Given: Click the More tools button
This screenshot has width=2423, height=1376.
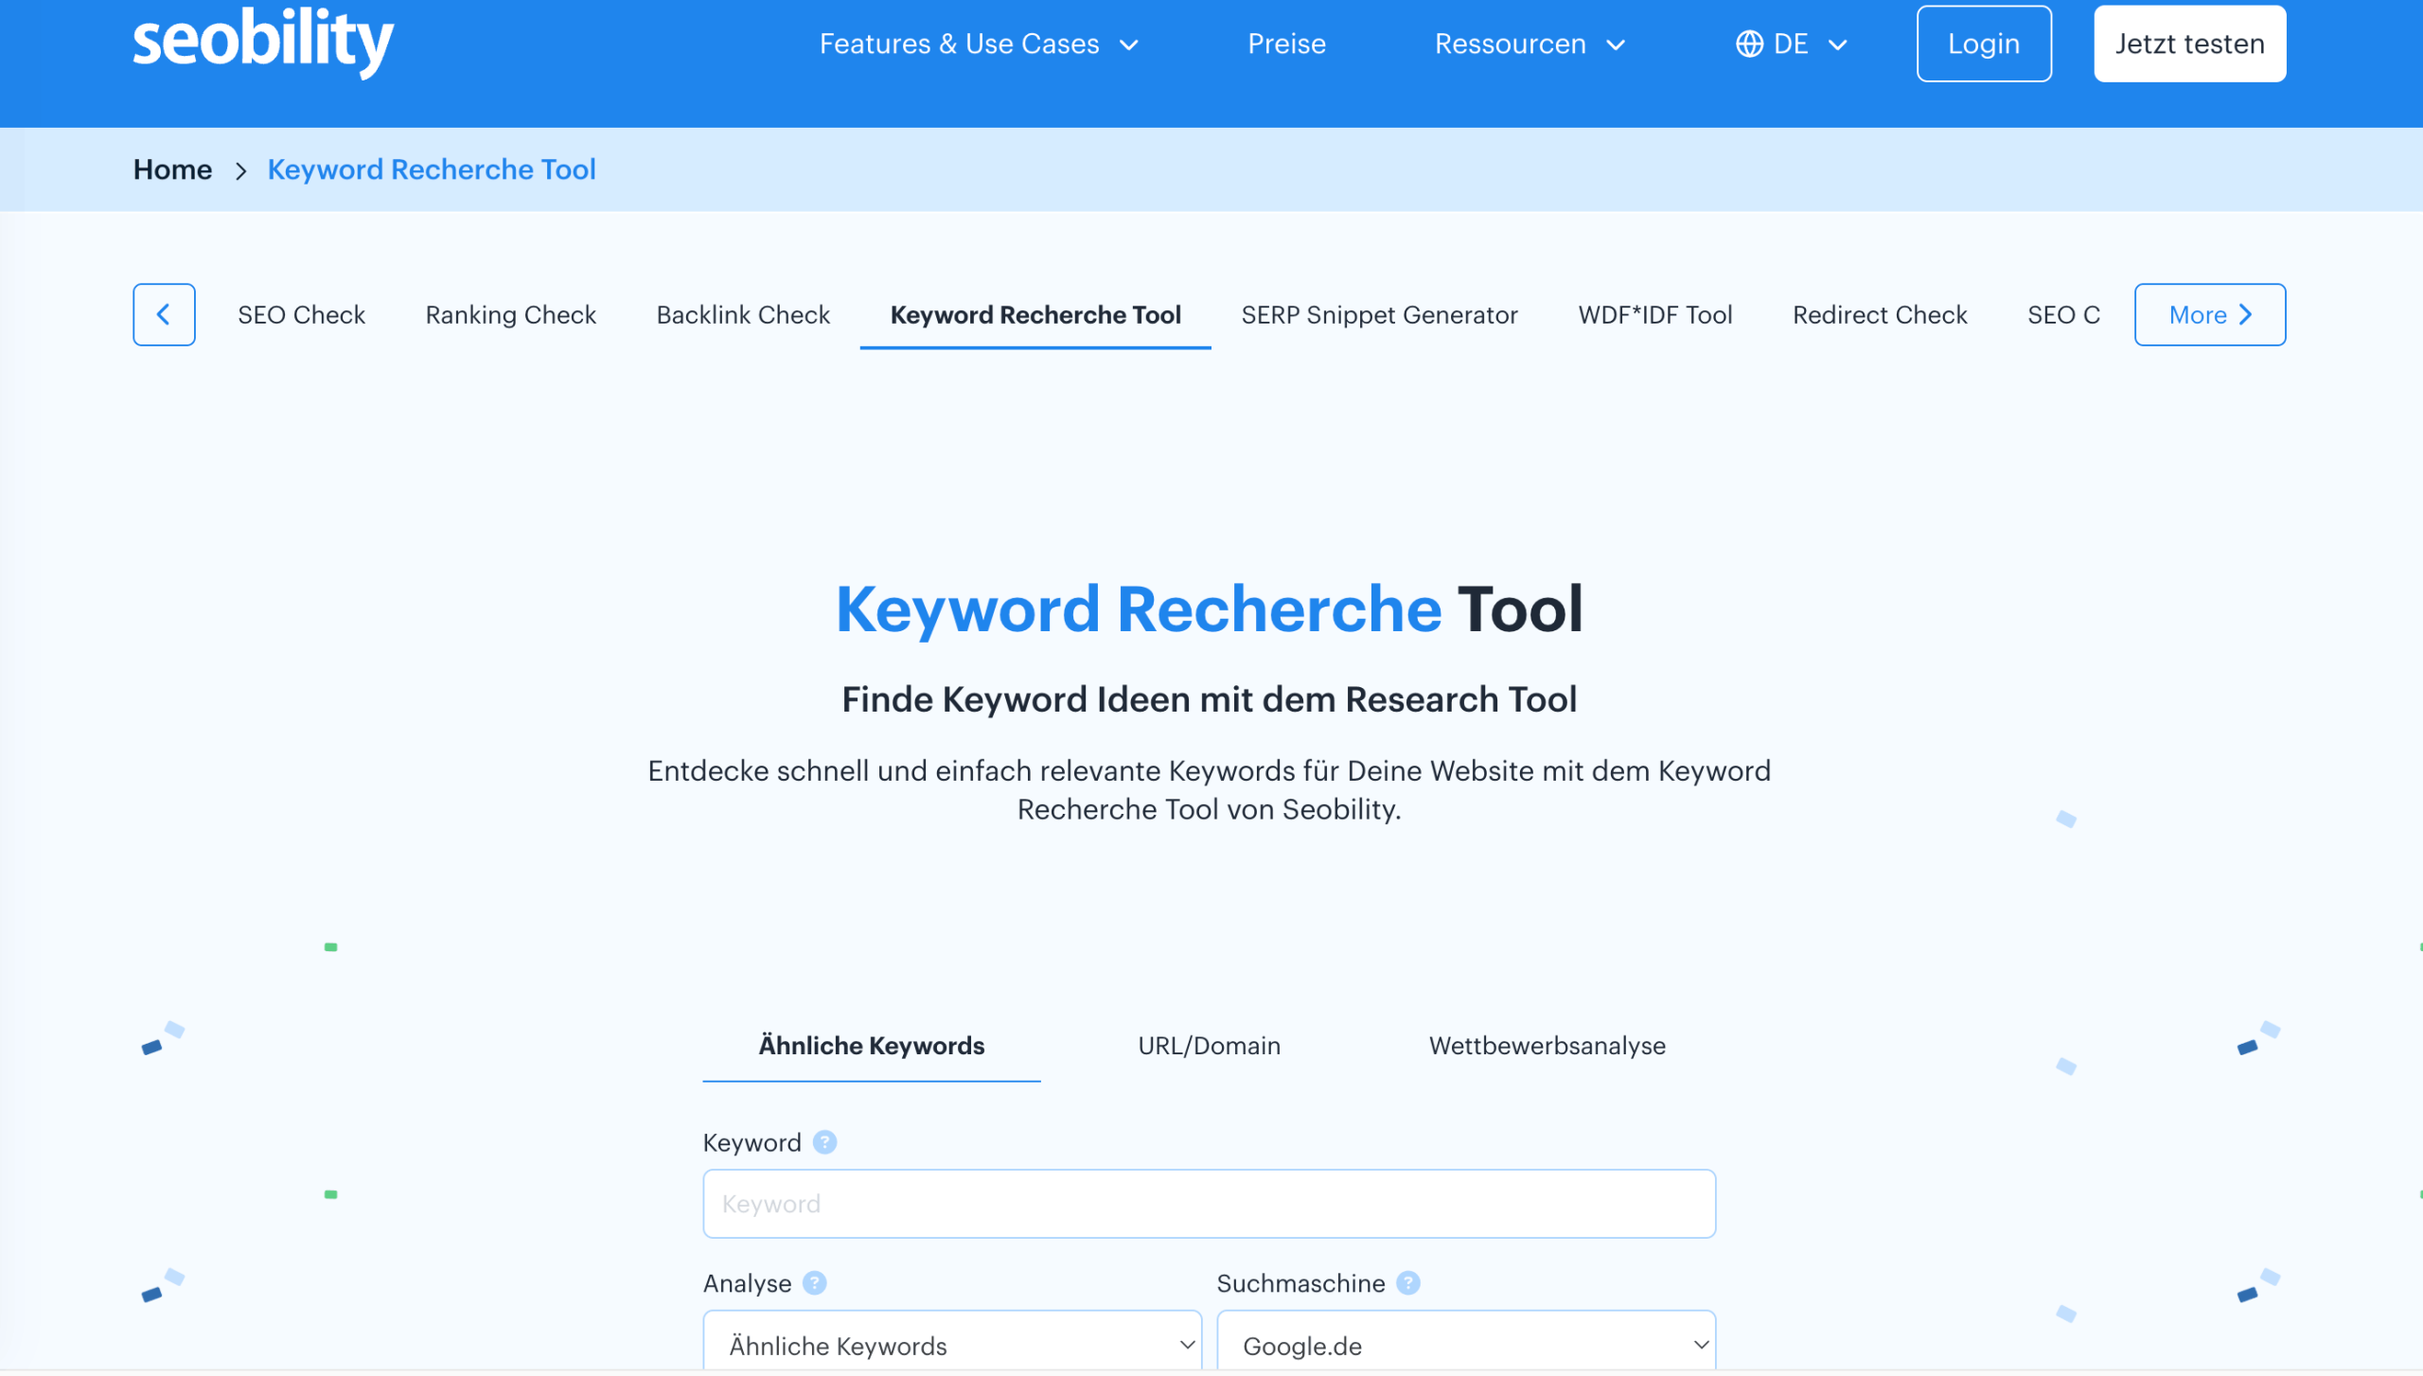Looking at the screenshot, I should pos(2210,315).
